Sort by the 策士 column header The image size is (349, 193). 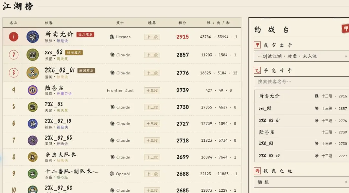click(x=120, y=23)
